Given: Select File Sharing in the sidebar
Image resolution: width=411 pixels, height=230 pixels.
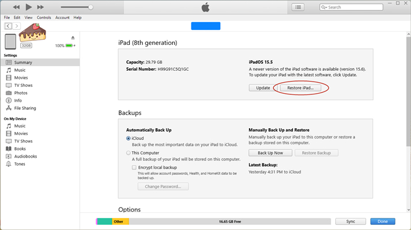Looking at the screenshot, I should tap(25, 108).
